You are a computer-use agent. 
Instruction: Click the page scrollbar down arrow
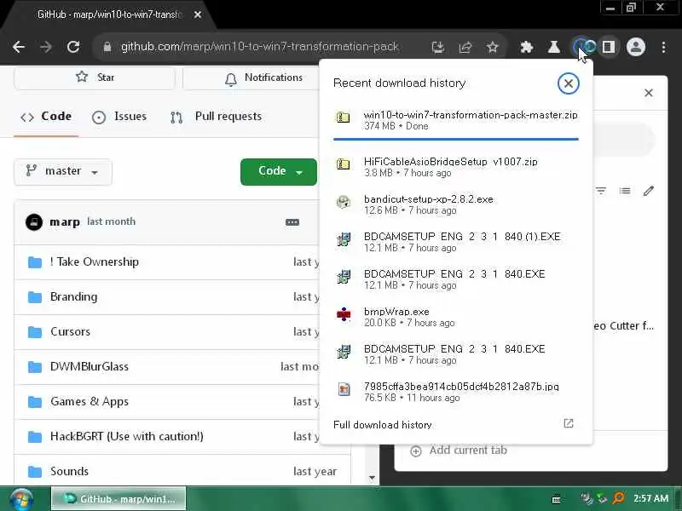pyautogui.click(x=372, y=478)
